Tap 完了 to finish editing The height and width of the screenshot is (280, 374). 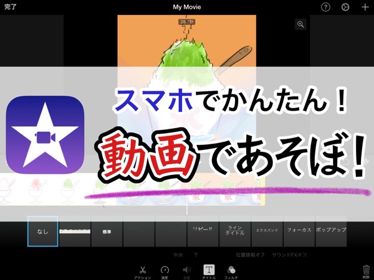10,7
